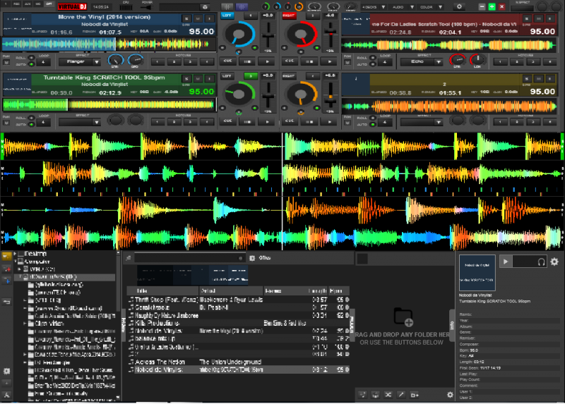Click the deck 2 pitch slider
Image resolution: width=565 pixels, height=404 pixels.
331,35
